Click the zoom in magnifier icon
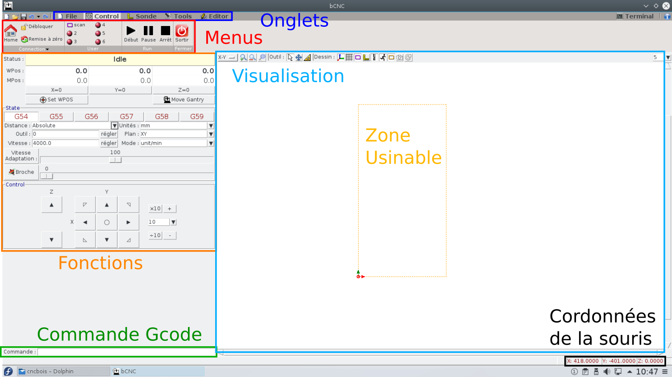The height and width of the screenshot is (377, 672). (x=243, y=57)
